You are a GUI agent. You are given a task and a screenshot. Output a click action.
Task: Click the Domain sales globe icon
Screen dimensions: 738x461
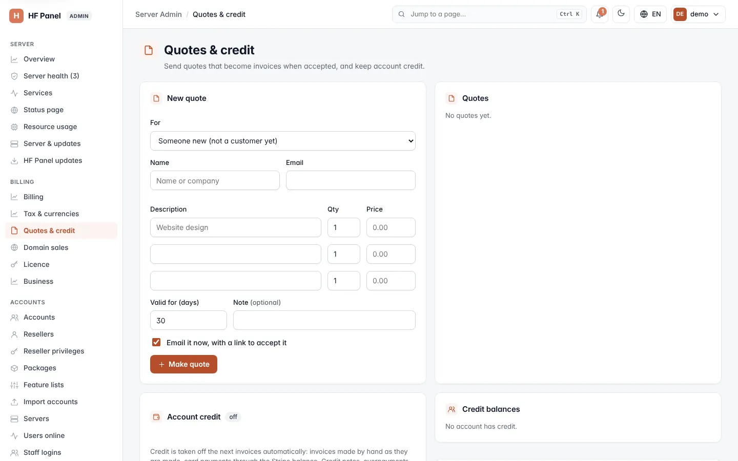click(14, 248)
